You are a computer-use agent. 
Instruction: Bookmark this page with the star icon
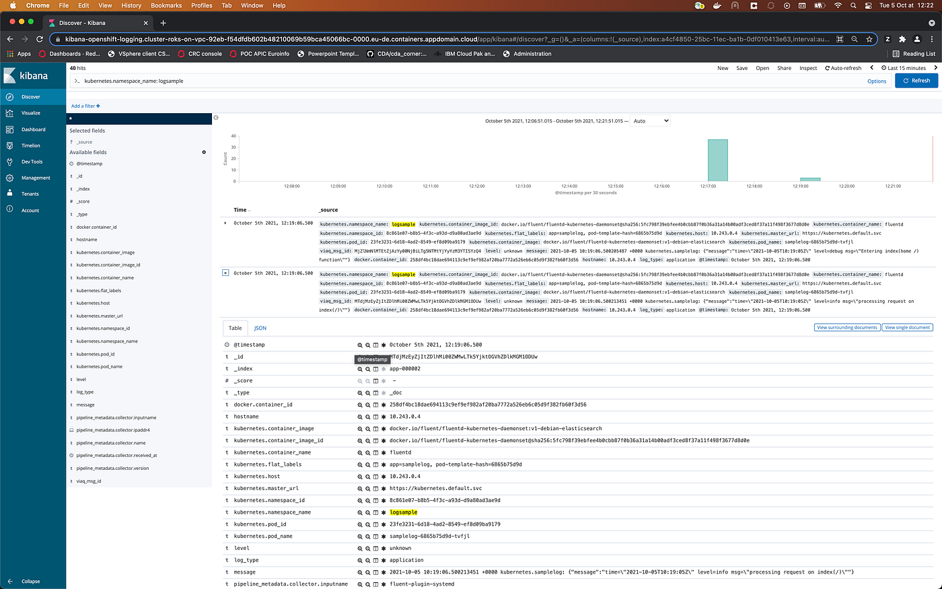869,39
